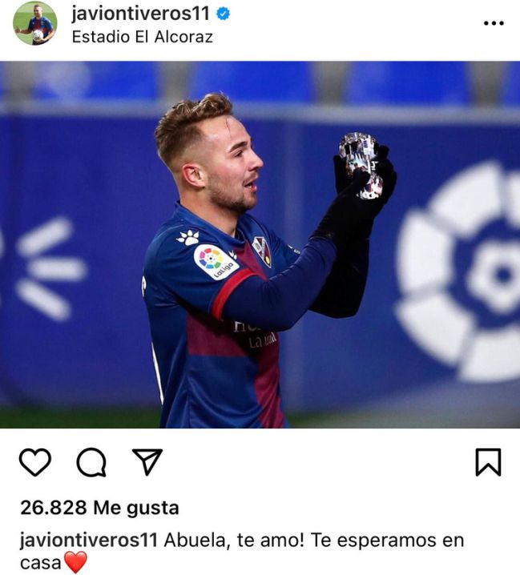
Task: Tap the white paw logo on shoulder
Action: pyautogui.click(x=188, y=237)
